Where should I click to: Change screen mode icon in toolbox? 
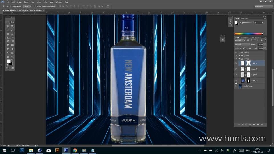[12, 68]
